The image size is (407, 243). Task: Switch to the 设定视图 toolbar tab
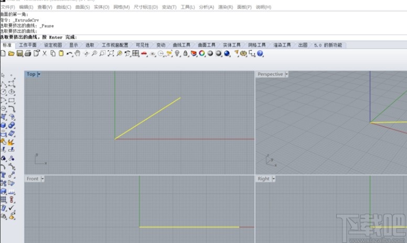[x=53, y=45]
